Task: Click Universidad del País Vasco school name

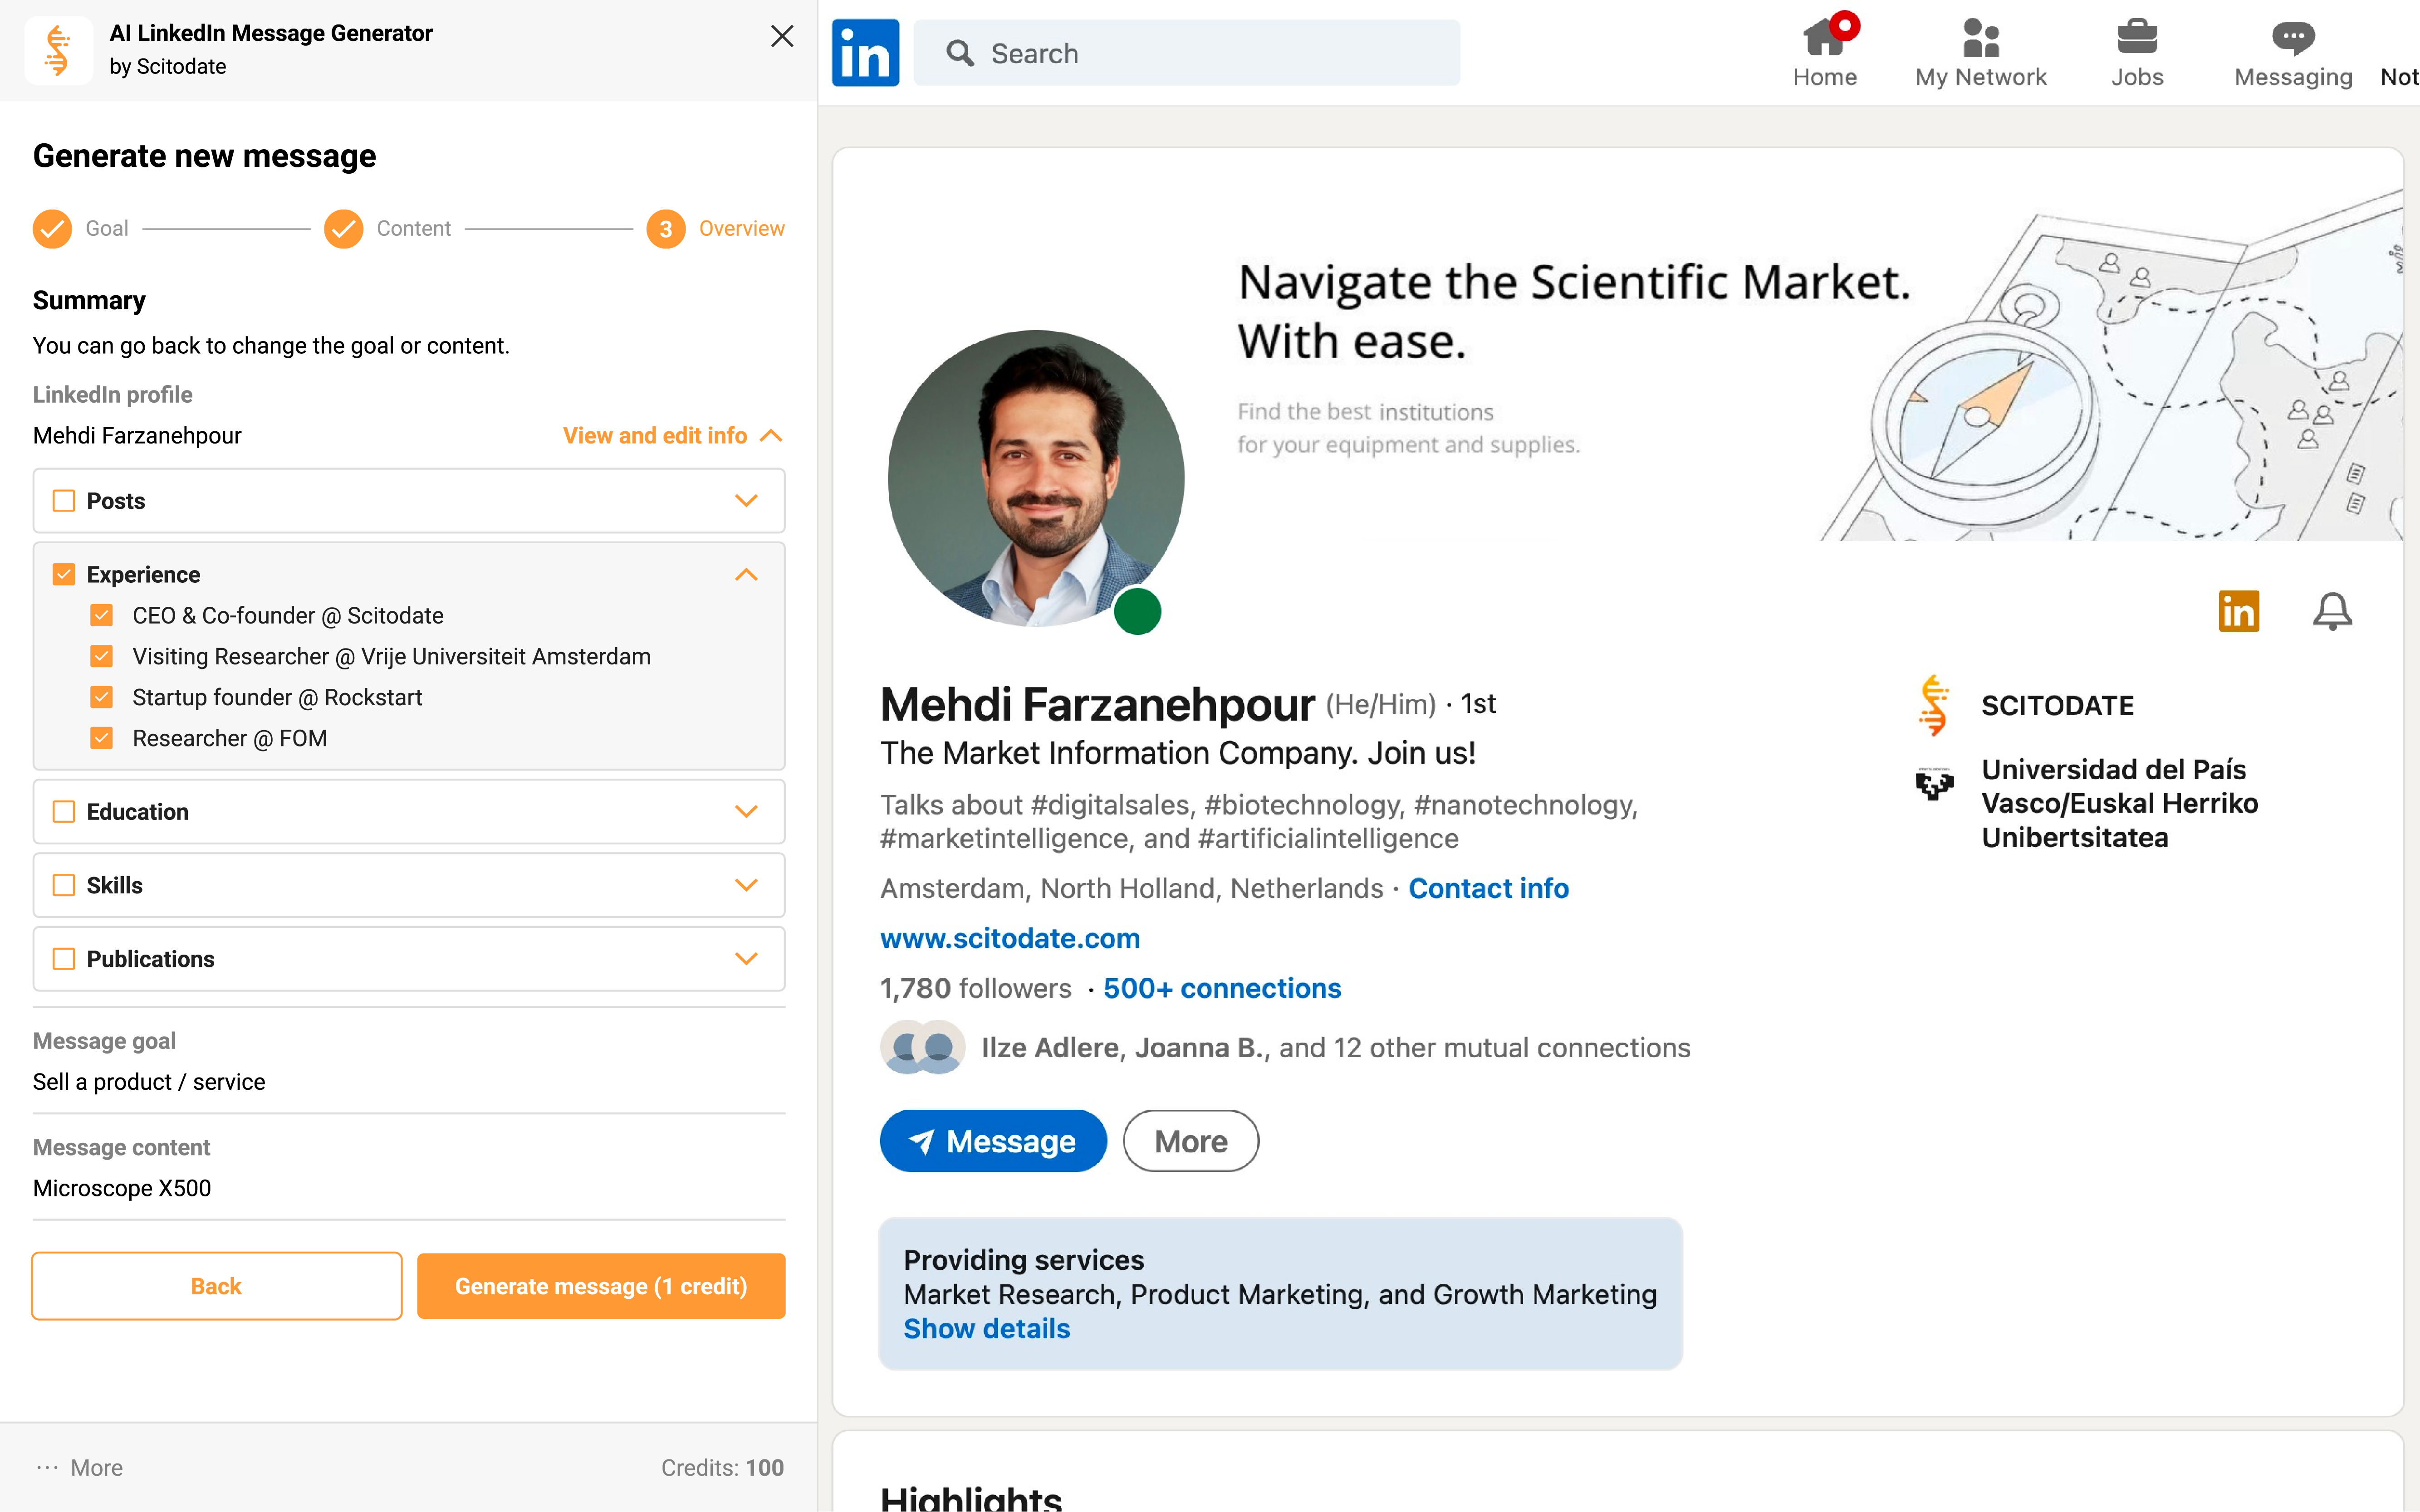Action: [2119, 803]
